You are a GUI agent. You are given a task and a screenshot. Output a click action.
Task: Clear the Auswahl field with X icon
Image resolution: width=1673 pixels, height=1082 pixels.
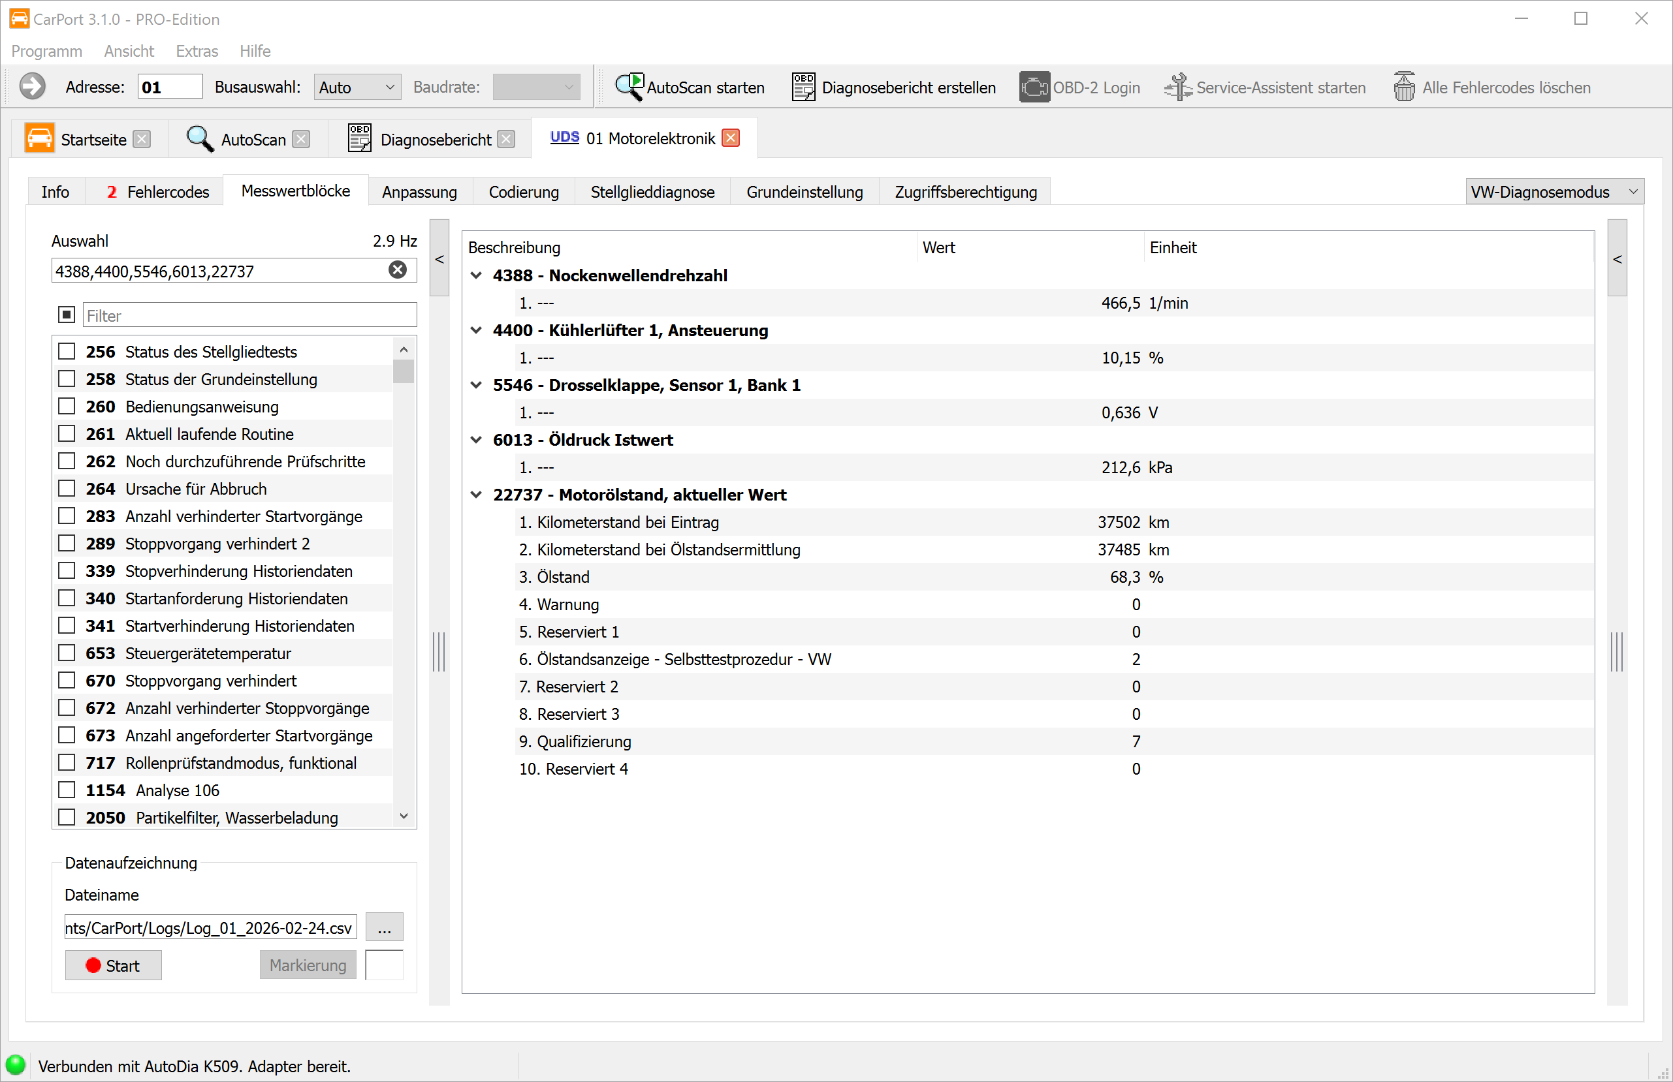398,270
